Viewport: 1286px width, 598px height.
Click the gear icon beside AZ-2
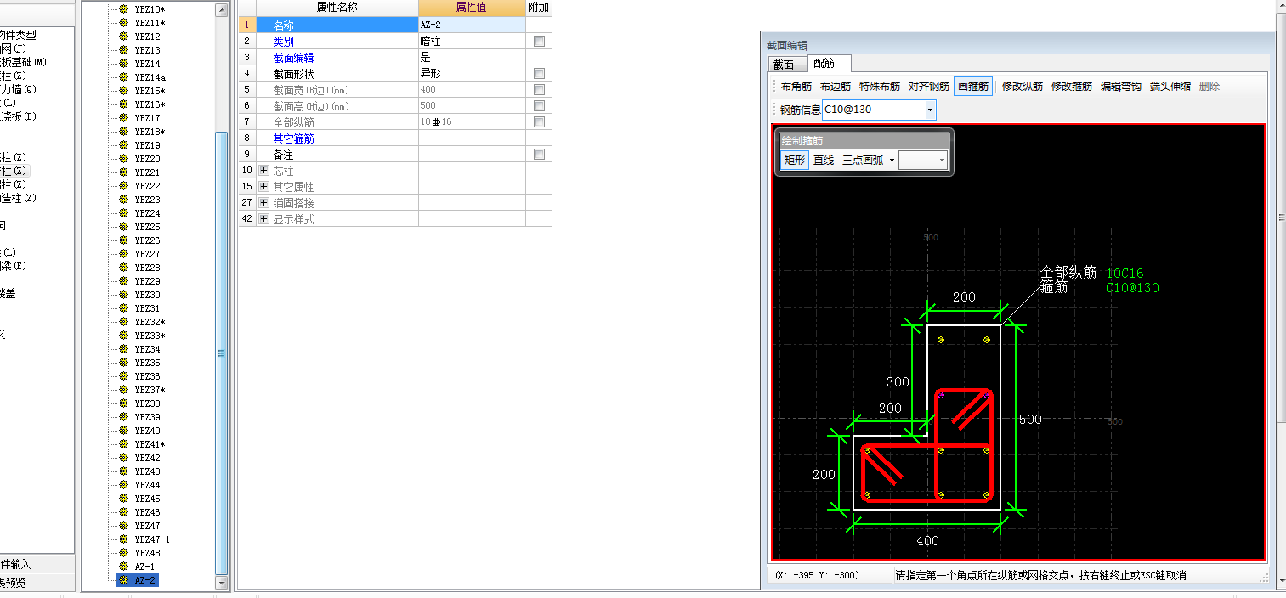(123, 580)
